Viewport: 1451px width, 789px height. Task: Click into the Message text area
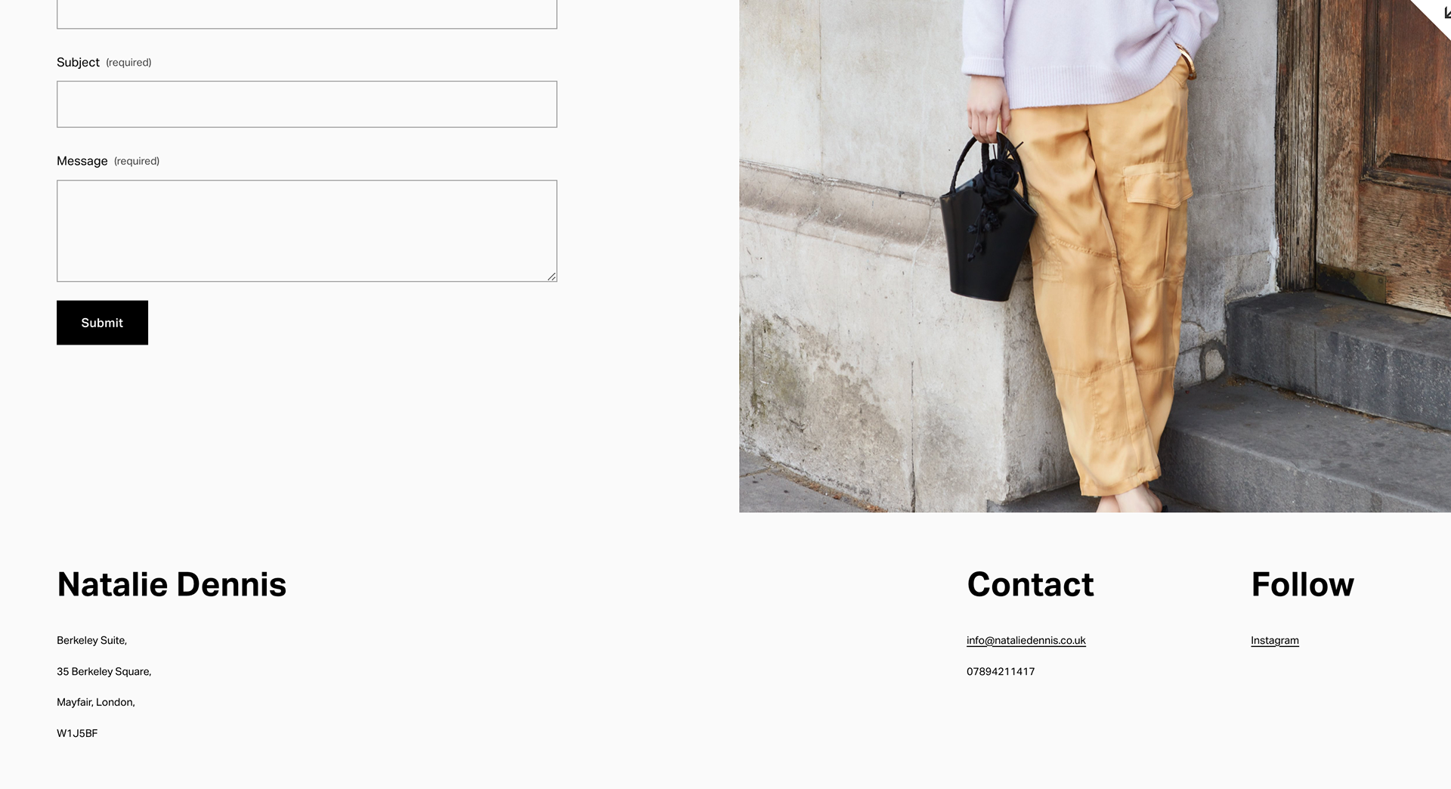click(307, 231)
